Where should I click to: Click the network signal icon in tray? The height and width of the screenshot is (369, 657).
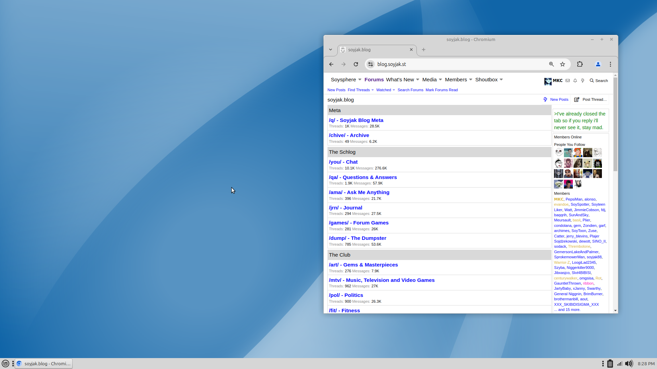coord(620,364)
